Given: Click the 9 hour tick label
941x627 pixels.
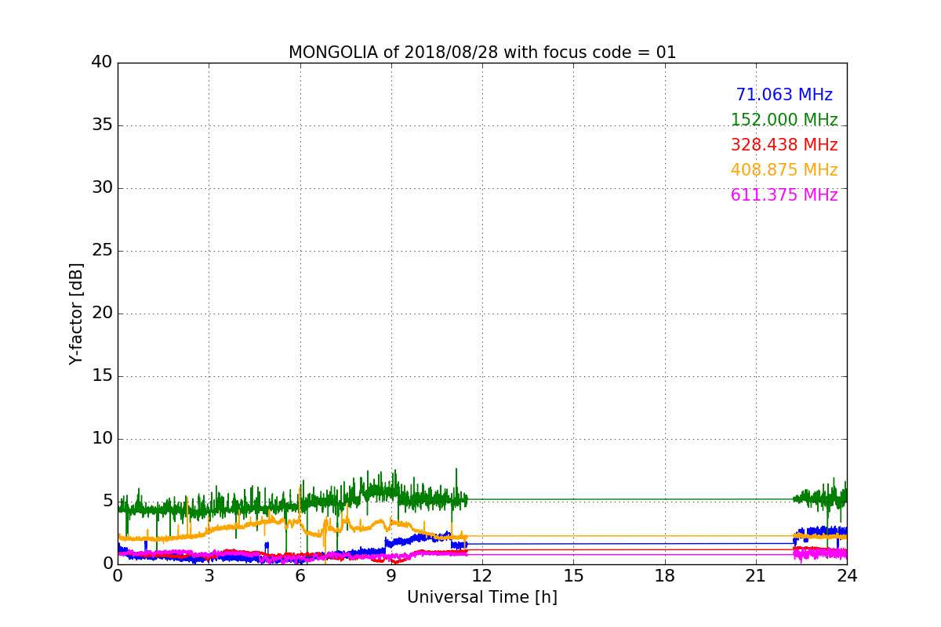Looking at the screenshot, I should click(x=391, y=575).
